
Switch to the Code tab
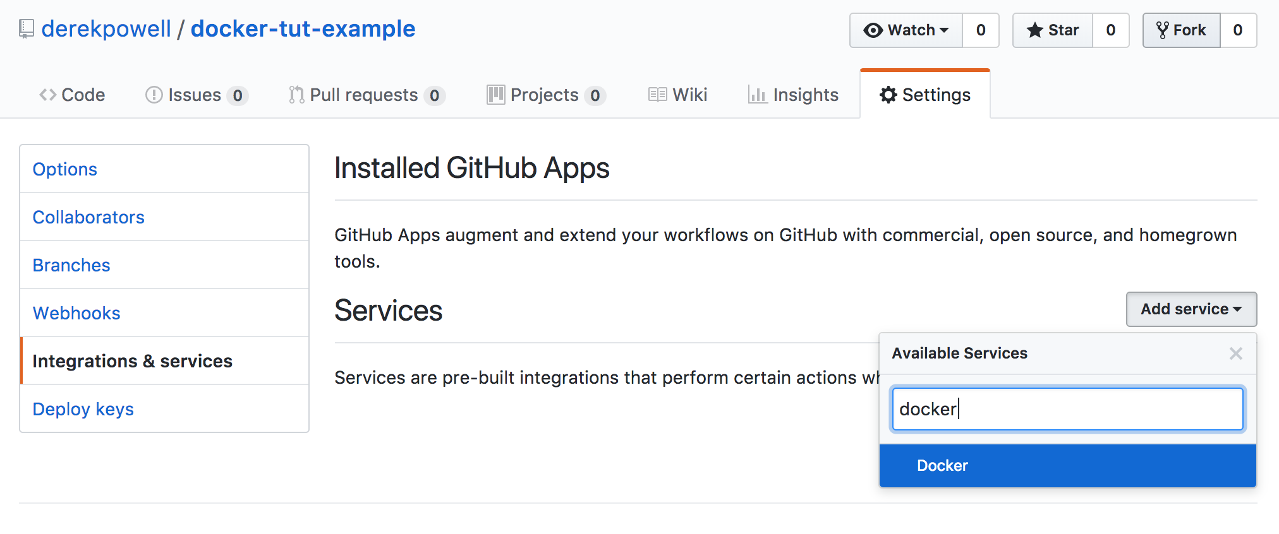[72, 95]
